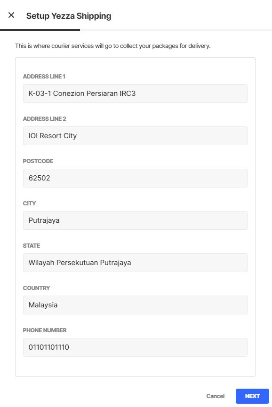Click the City field containing Putrajaya

coord(135,220)
